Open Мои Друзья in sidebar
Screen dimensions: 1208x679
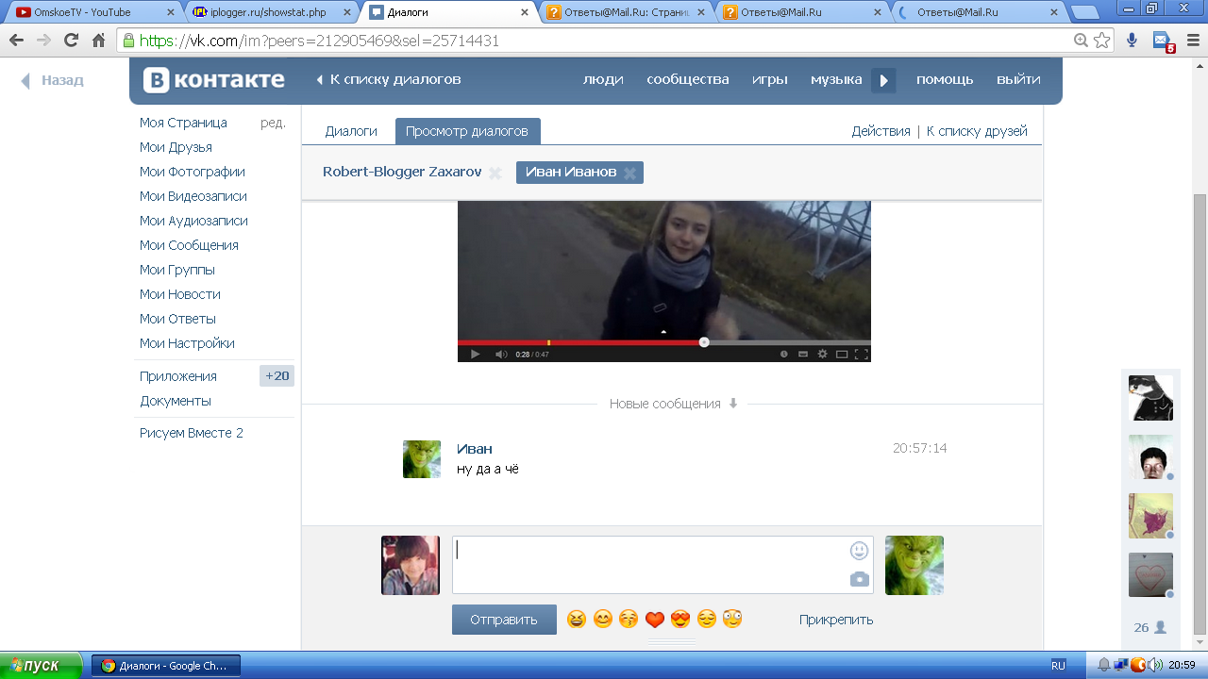click(x=176, y=147)
